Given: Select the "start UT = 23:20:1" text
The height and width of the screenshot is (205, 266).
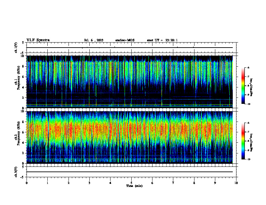Looking at the screenshot, I should click(x=162, y=40).
